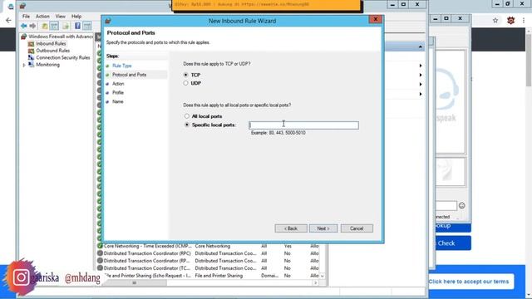Select the Specific local ports option
Viewport: 532px width, 299px height.
(186, 125)
